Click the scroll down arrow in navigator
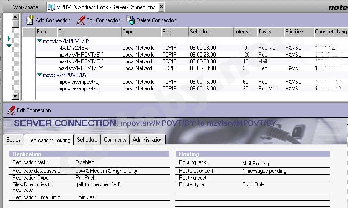This screenshot has height=208, width=348. pyautogui.click(x=16, y=96)
